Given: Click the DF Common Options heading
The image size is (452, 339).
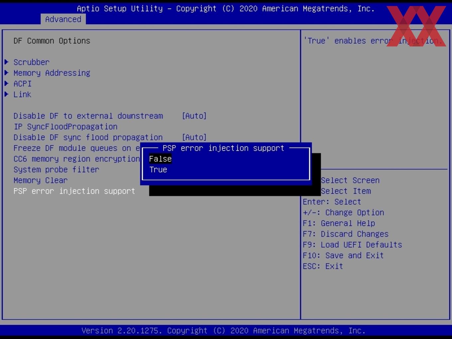Looking at the screenshot, I should point(52,41).
